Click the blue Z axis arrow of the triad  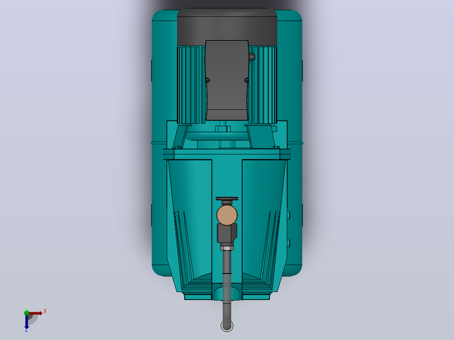click(27, 322)
